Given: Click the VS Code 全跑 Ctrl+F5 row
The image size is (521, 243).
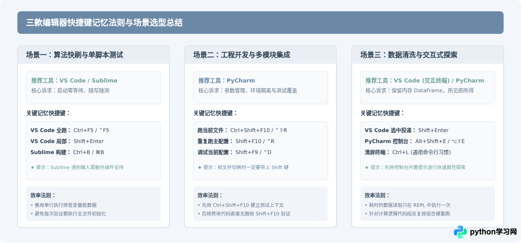Looking at the screenshot, I should (x=70, y=130).
